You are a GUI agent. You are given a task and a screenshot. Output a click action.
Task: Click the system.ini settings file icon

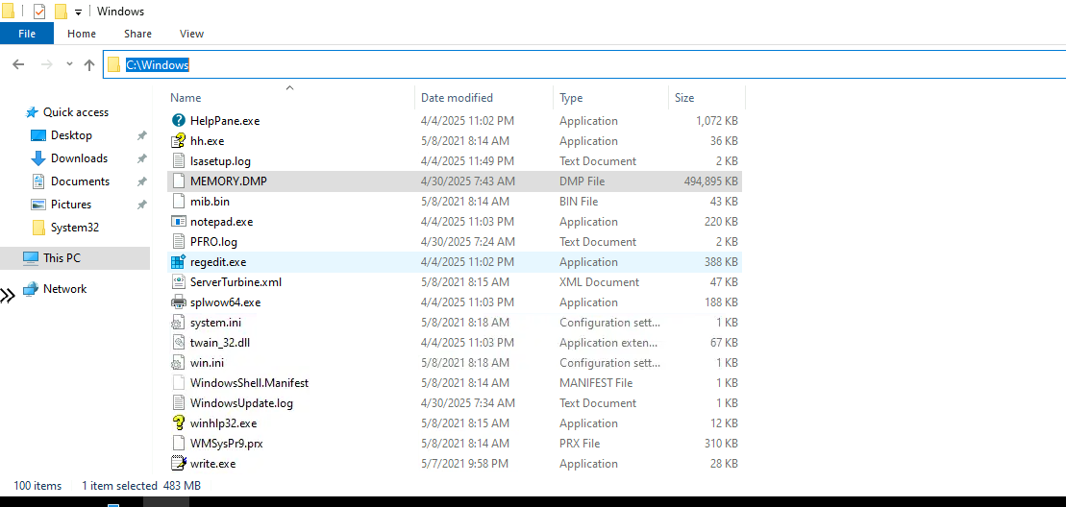coord(179,323)
